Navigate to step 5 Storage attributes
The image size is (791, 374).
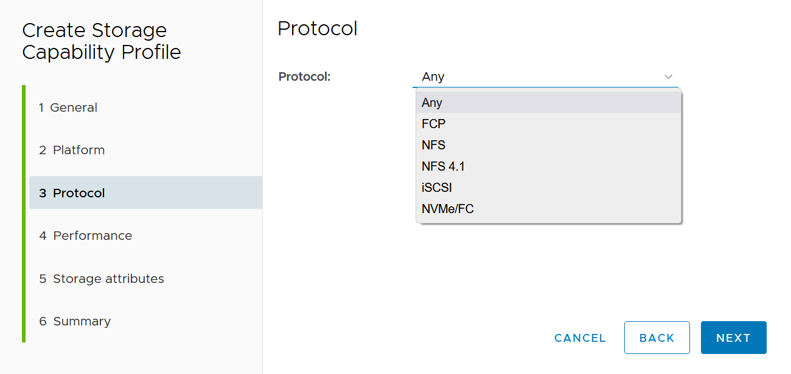pyautogui.click(x=102, y=279)
